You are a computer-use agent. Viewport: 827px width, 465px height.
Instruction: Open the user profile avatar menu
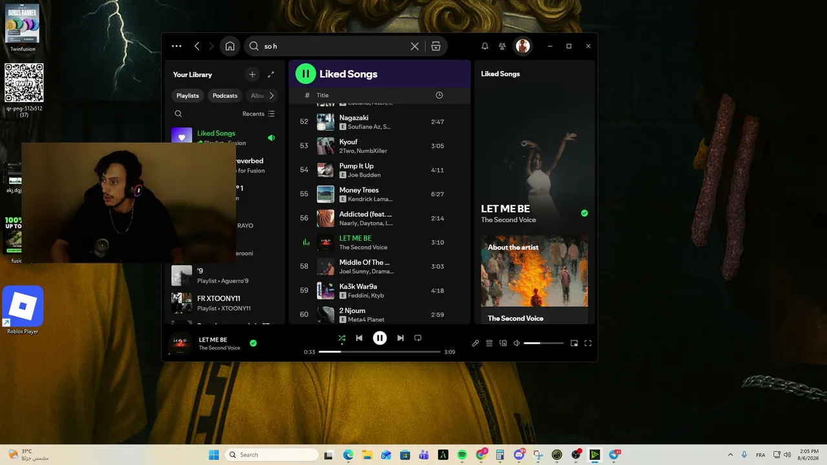click(x=523, y=46)
